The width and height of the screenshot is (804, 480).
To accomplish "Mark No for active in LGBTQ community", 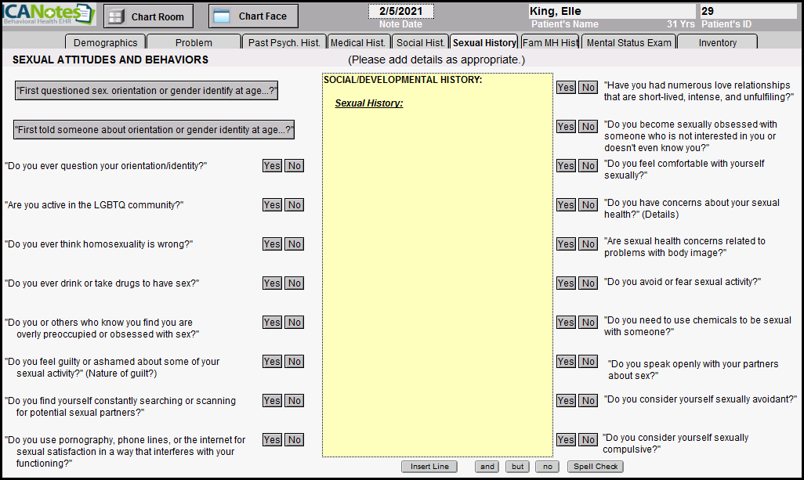I will click(295, 205).
